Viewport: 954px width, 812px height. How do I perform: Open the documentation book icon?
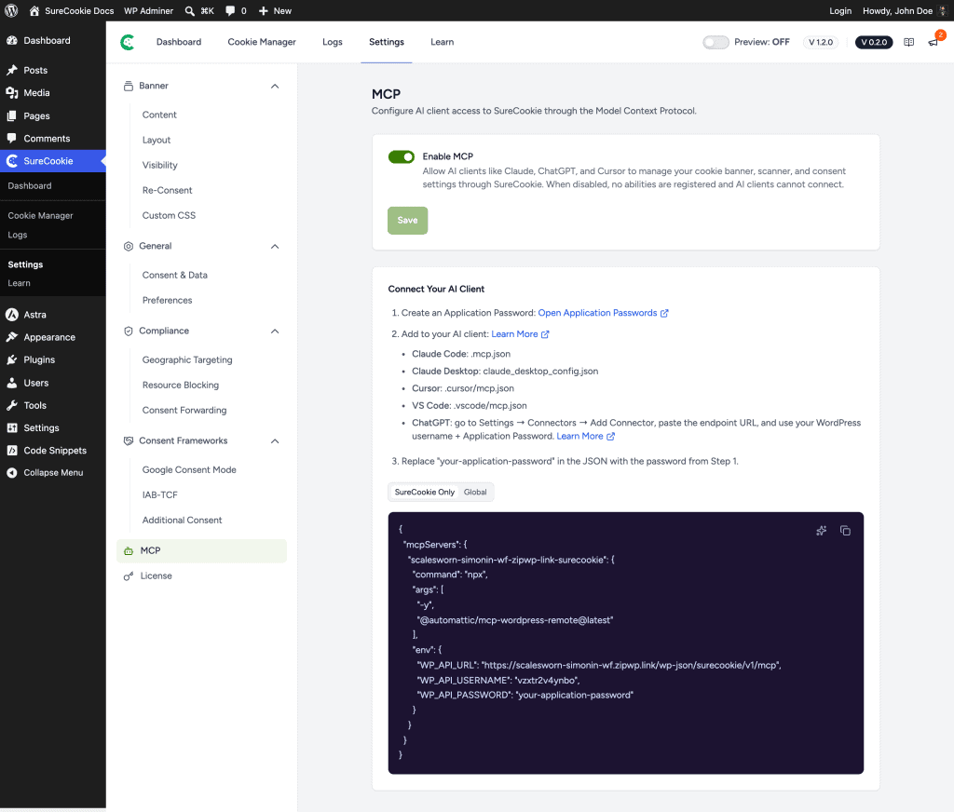click(x=908, y=42)
